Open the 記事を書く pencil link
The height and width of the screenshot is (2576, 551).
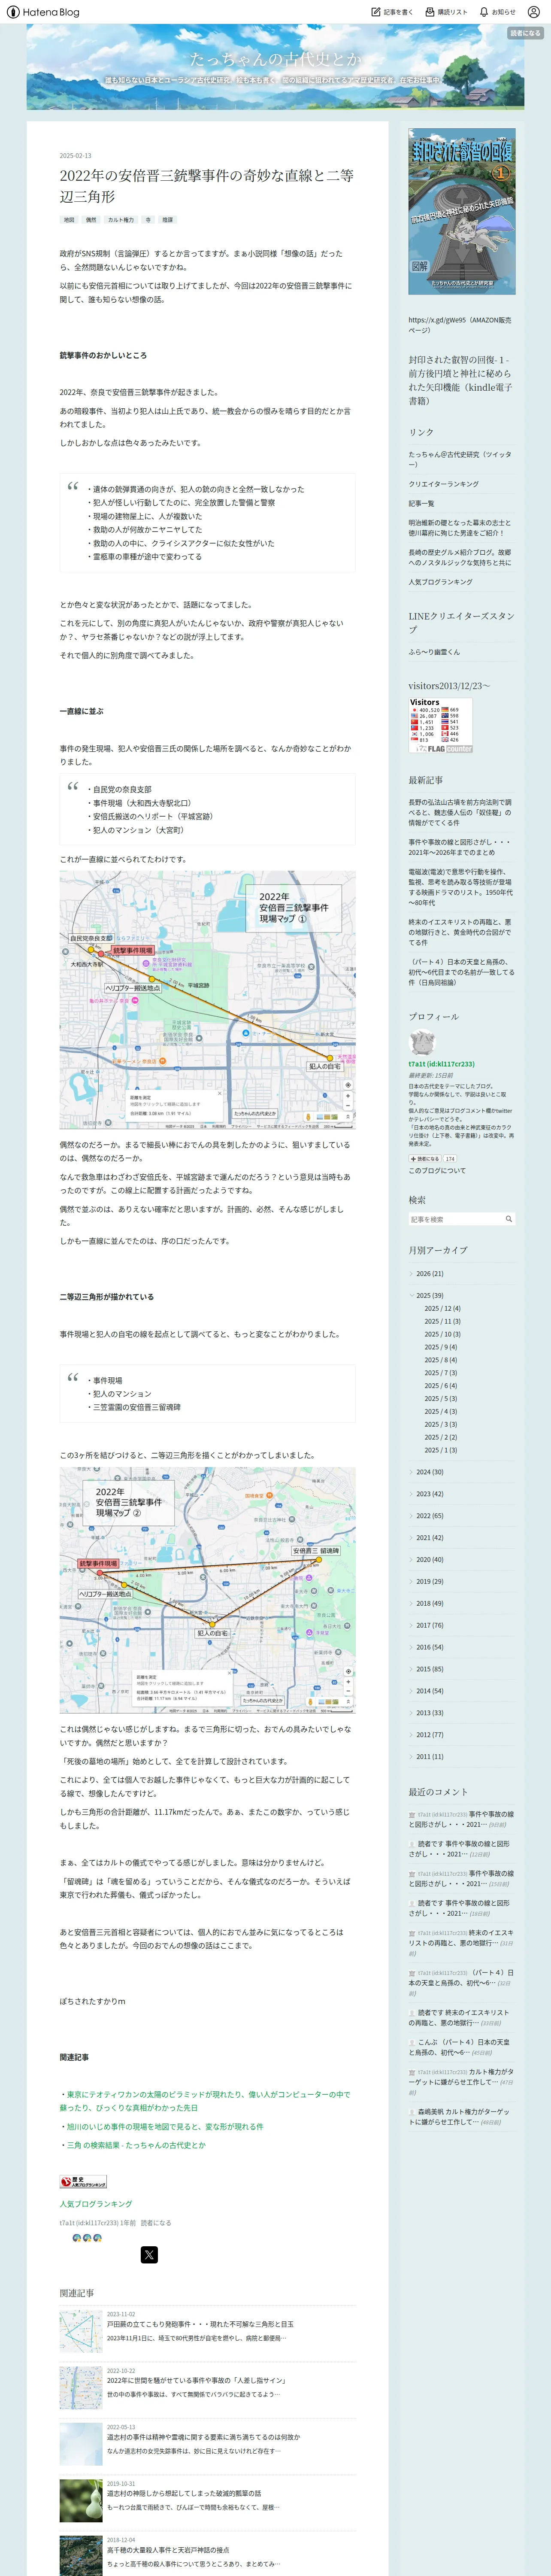click(392, 12)
